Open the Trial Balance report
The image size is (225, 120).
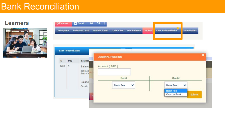click(x=134, y=31)
